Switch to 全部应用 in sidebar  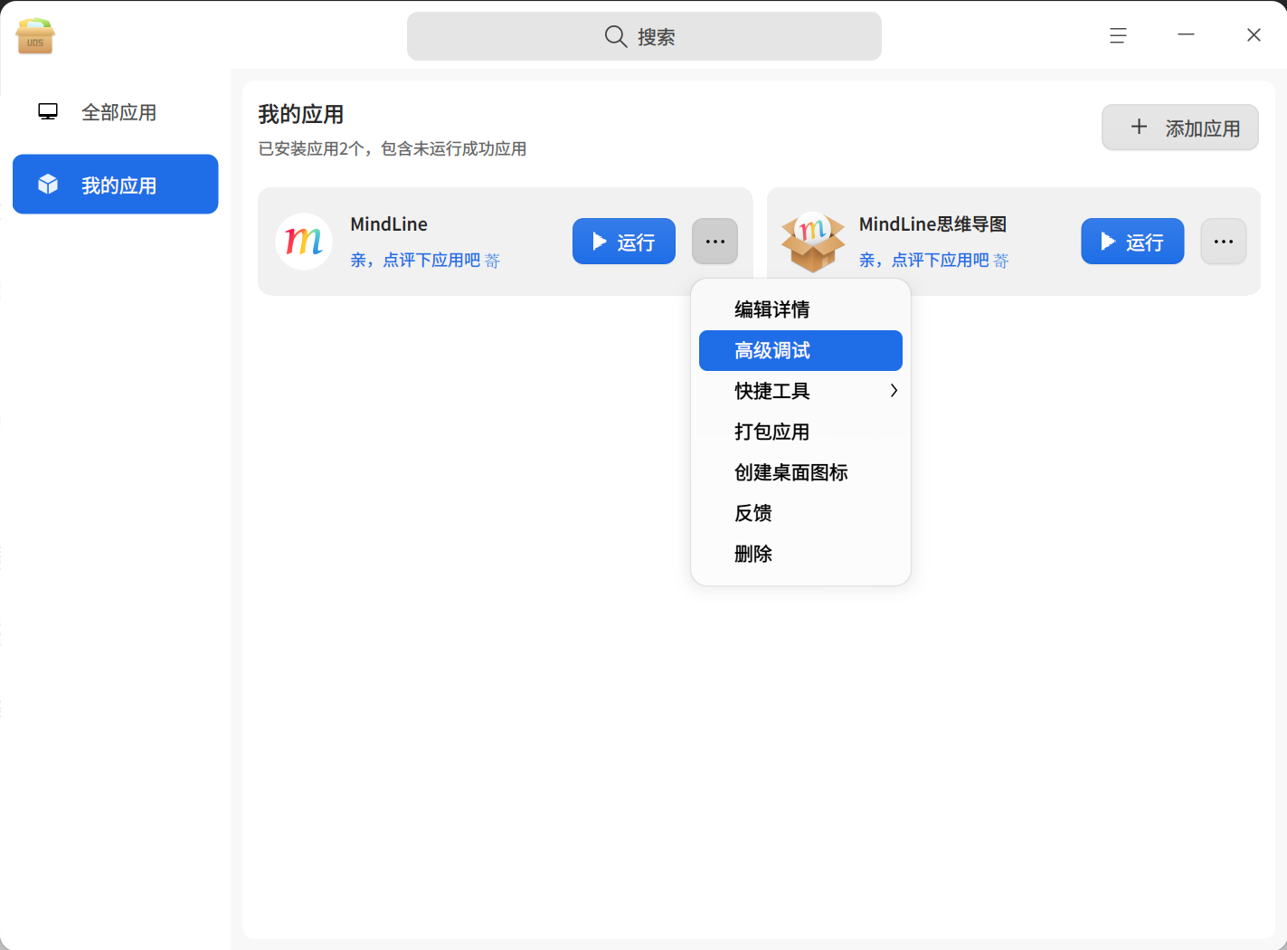[x=116, y=112]
